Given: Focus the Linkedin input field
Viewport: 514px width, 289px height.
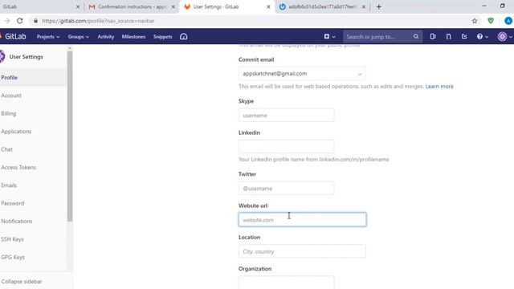Looking at the screenshot, I should point(287,146).
